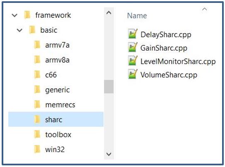Click the toolbox folder icon

[x=37, y=134]
